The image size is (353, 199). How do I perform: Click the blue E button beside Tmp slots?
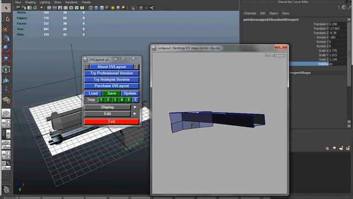click(x=136, y=99)
